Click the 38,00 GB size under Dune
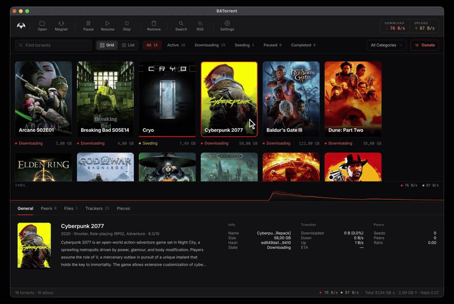 [x=372, y=143]
